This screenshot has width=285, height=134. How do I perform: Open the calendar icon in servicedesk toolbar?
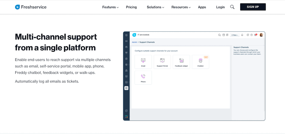point(224,35)
